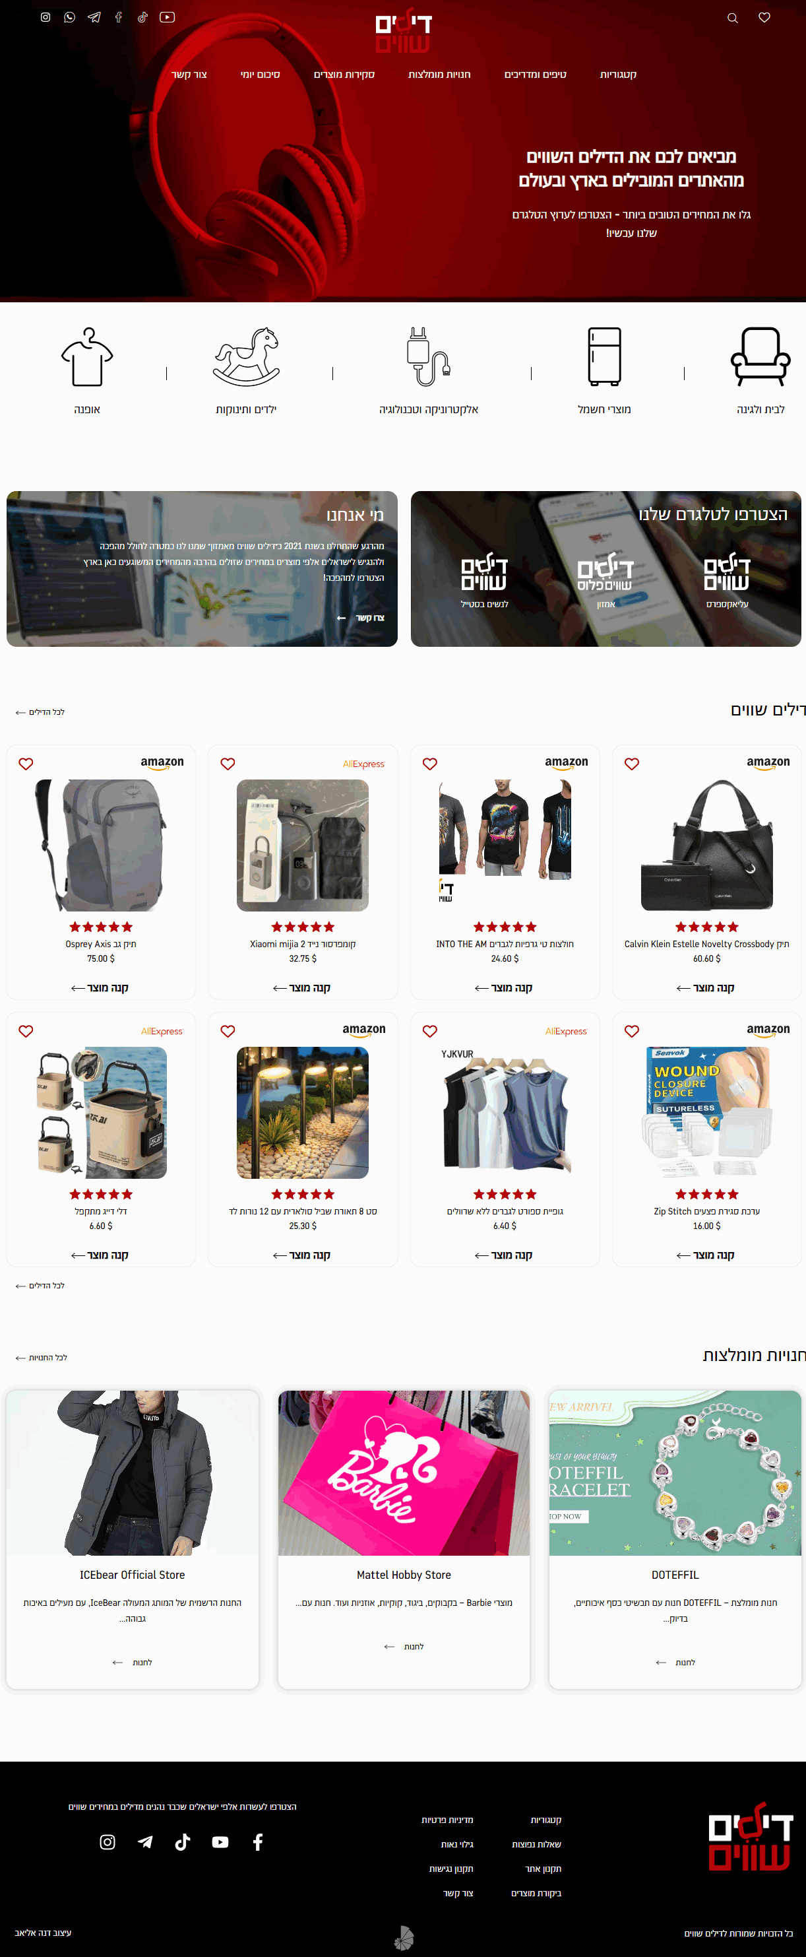This screenshot has height=1957, width=806.
Task: Select the refrigerator appliances category icon
Action: pos(604,356)
